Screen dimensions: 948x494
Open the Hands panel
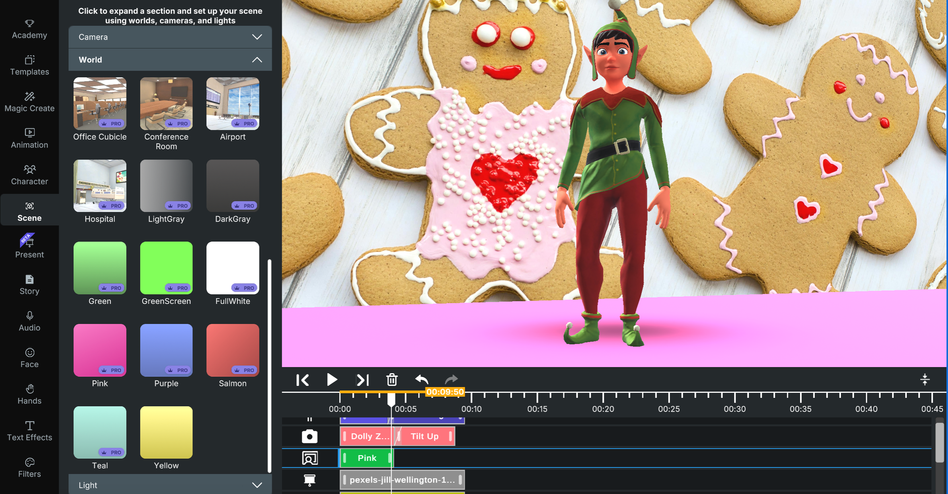[x=29, y=394]
